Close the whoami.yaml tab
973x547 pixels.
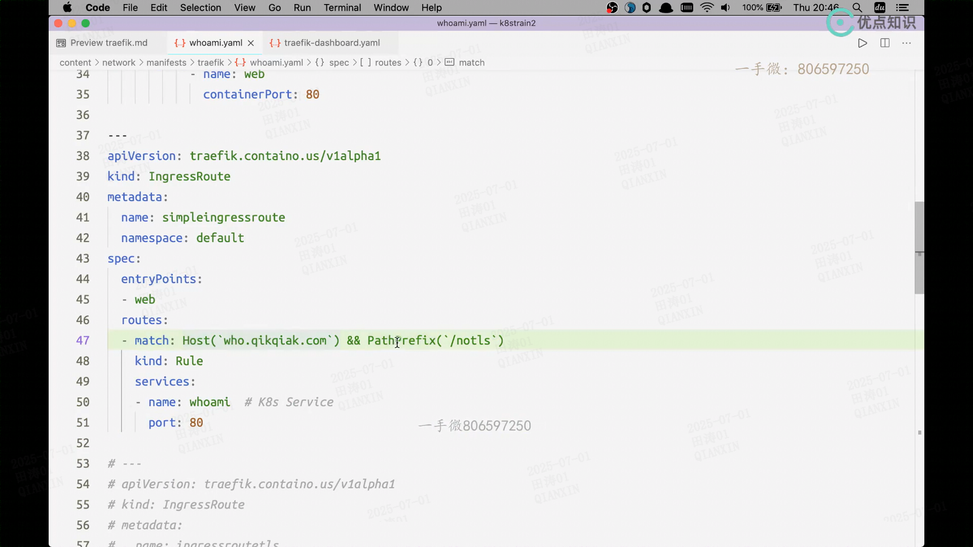click(251, 43)
